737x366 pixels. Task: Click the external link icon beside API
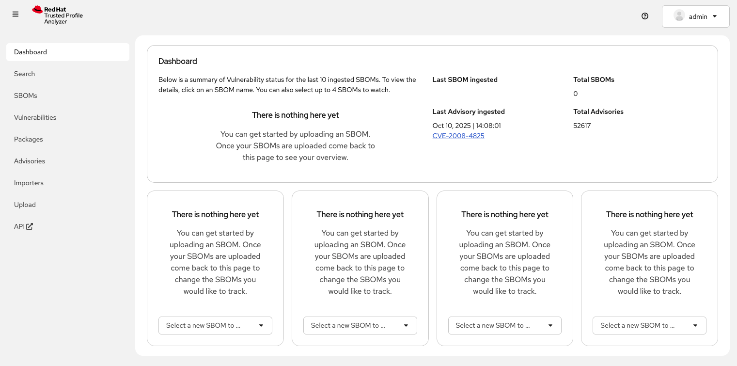tap(30, 226)
